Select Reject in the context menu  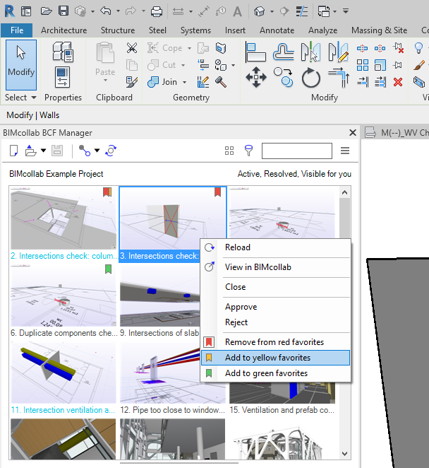[276, 322]
